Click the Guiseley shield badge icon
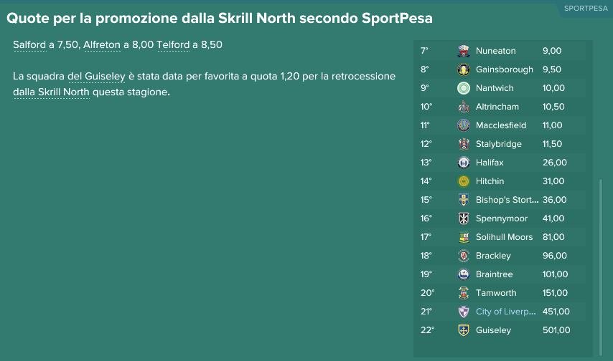The image size is (613, 361). (x=463, y=330)
